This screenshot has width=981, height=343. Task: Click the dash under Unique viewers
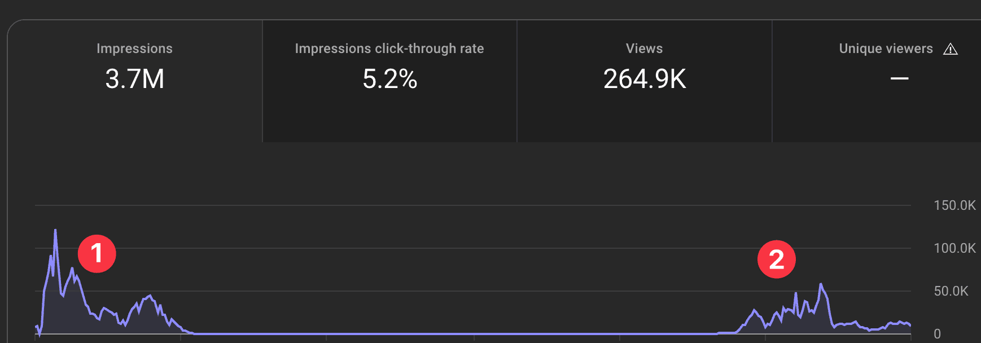899,79
